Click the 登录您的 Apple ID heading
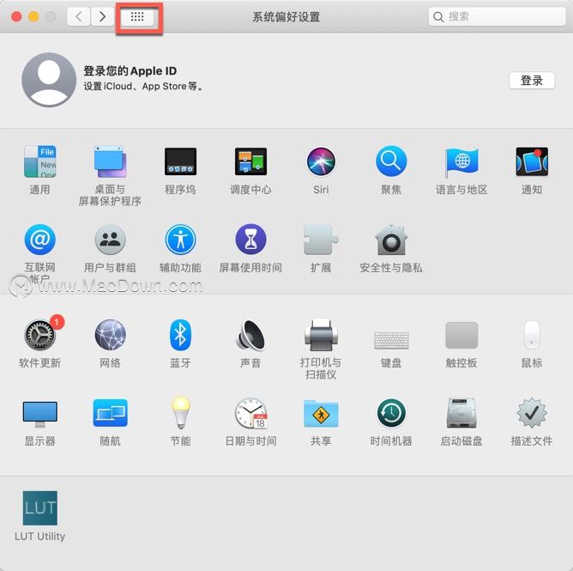 pyautogui.click(x=130, y=71)
